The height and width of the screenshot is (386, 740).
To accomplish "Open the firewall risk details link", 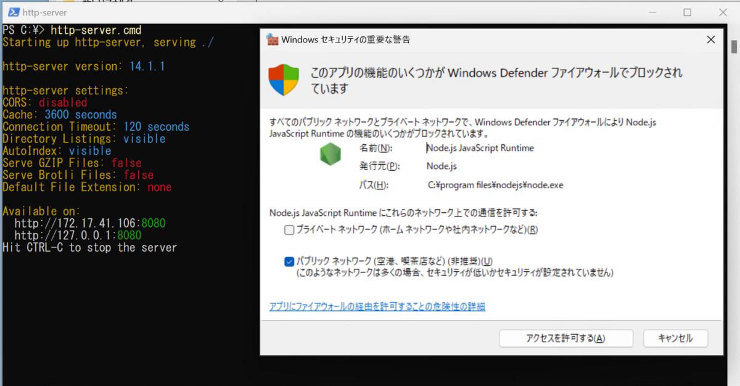I will [377, 306].
